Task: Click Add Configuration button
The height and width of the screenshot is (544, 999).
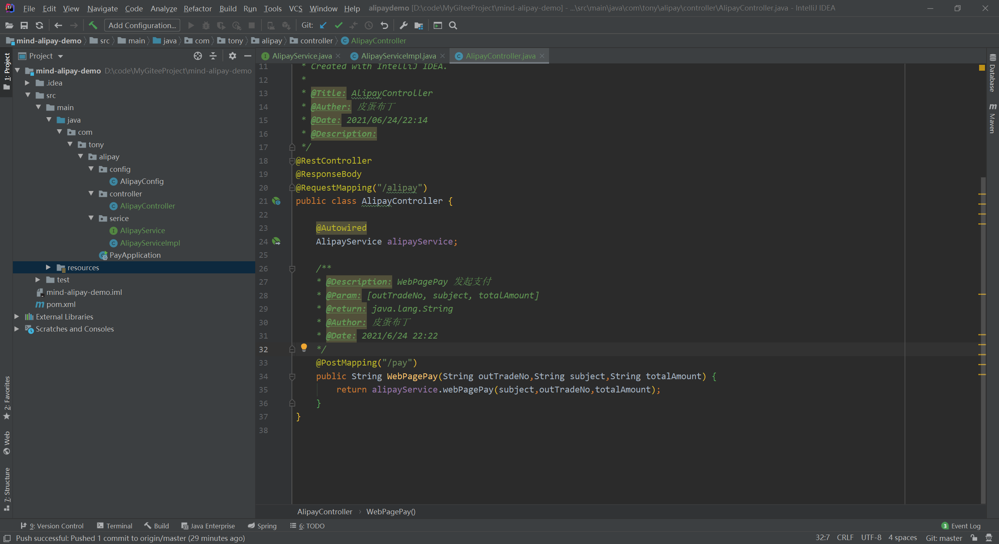Action: pyautogui.click(x=142, y=25)
